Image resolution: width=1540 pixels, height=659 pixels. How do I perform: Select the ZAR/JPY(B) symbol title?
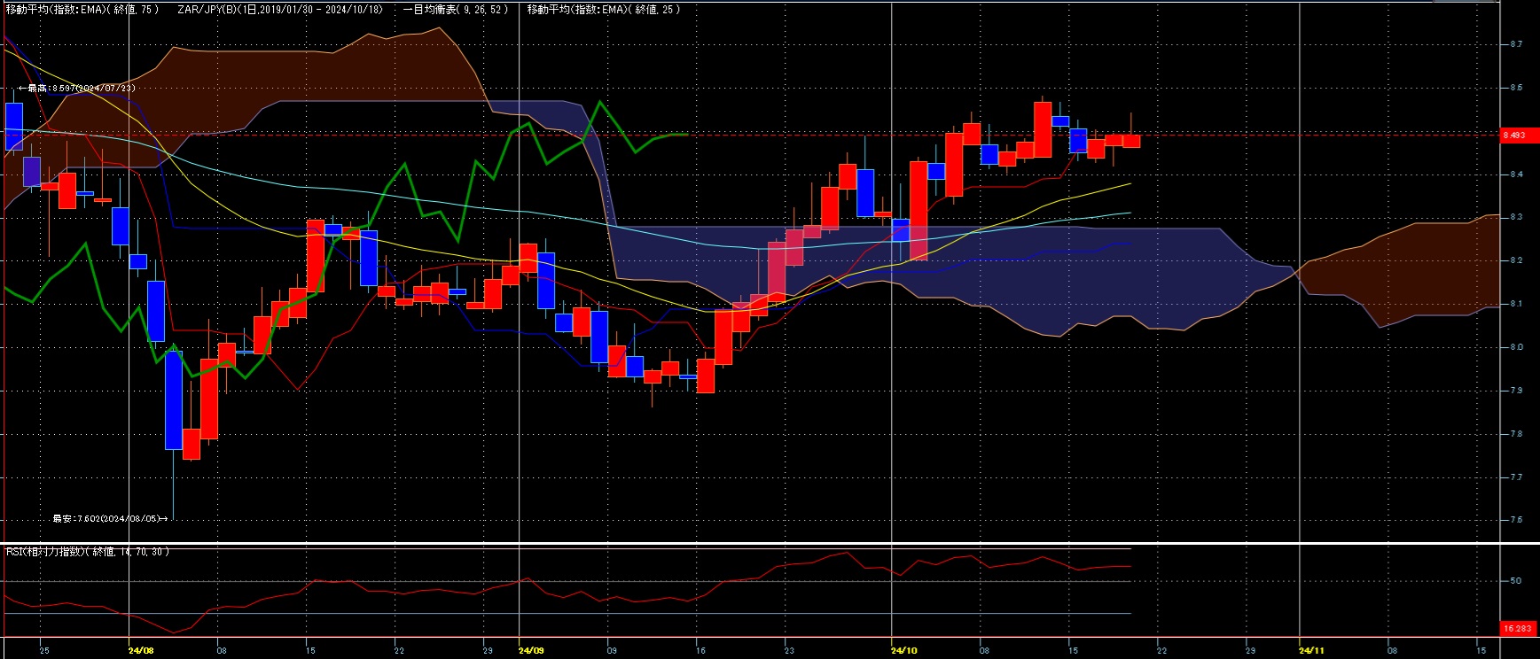click(x=280, y=9)
